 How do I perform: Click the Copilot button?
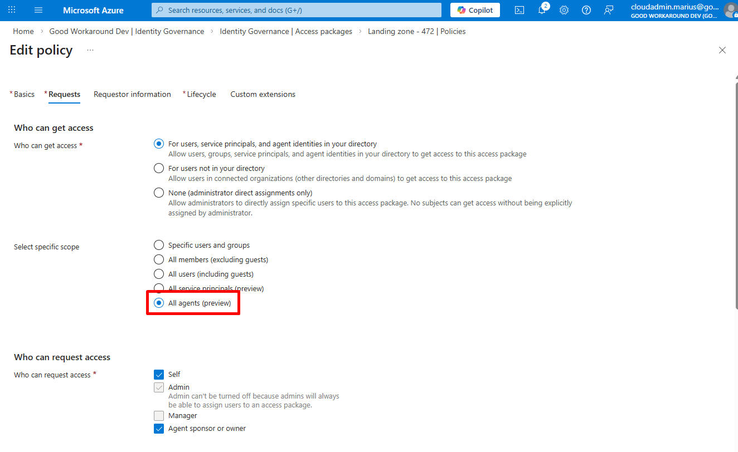click(x=475, y=10)
